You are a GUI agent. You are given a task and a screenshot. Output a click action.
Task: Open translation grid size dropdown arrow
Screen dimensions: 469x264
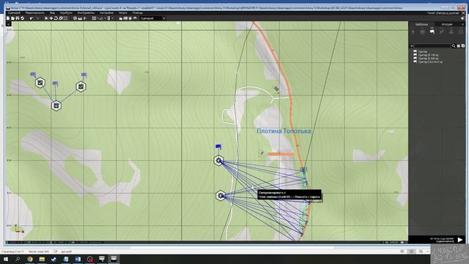point(97,18)
